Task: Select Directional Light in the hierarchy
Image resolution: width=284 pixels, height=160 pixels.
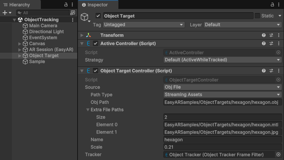Action: pyautogui.click(x=46, y=32)
